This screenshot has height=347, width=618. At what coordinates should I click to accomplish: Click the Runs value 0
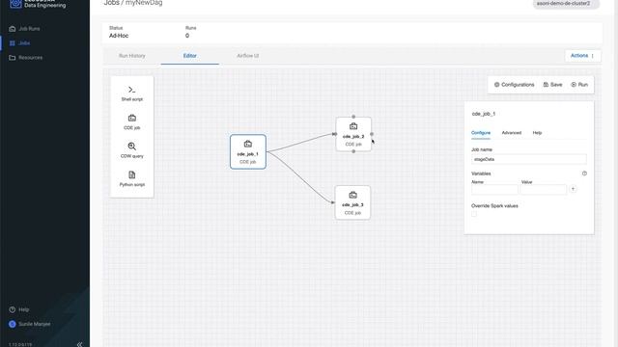[x=187, y=36]
